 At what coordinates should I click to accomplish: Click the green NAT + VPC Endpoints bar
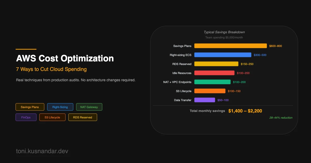212,82
